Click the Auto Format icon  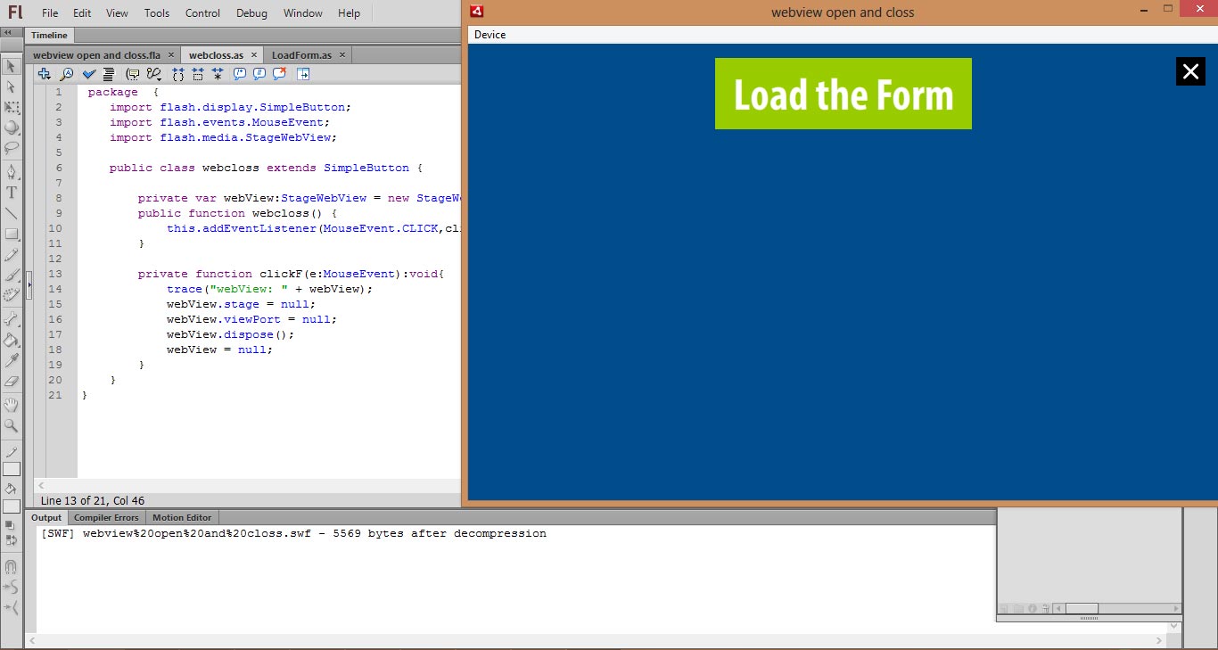click(x=109, y=74)
